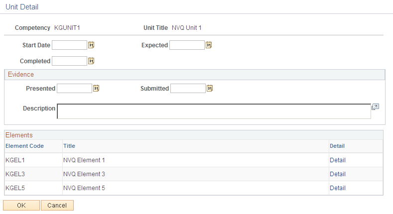Click the Presented date input box
This screenshot has height=214, width=393.
tap(74, 89)
